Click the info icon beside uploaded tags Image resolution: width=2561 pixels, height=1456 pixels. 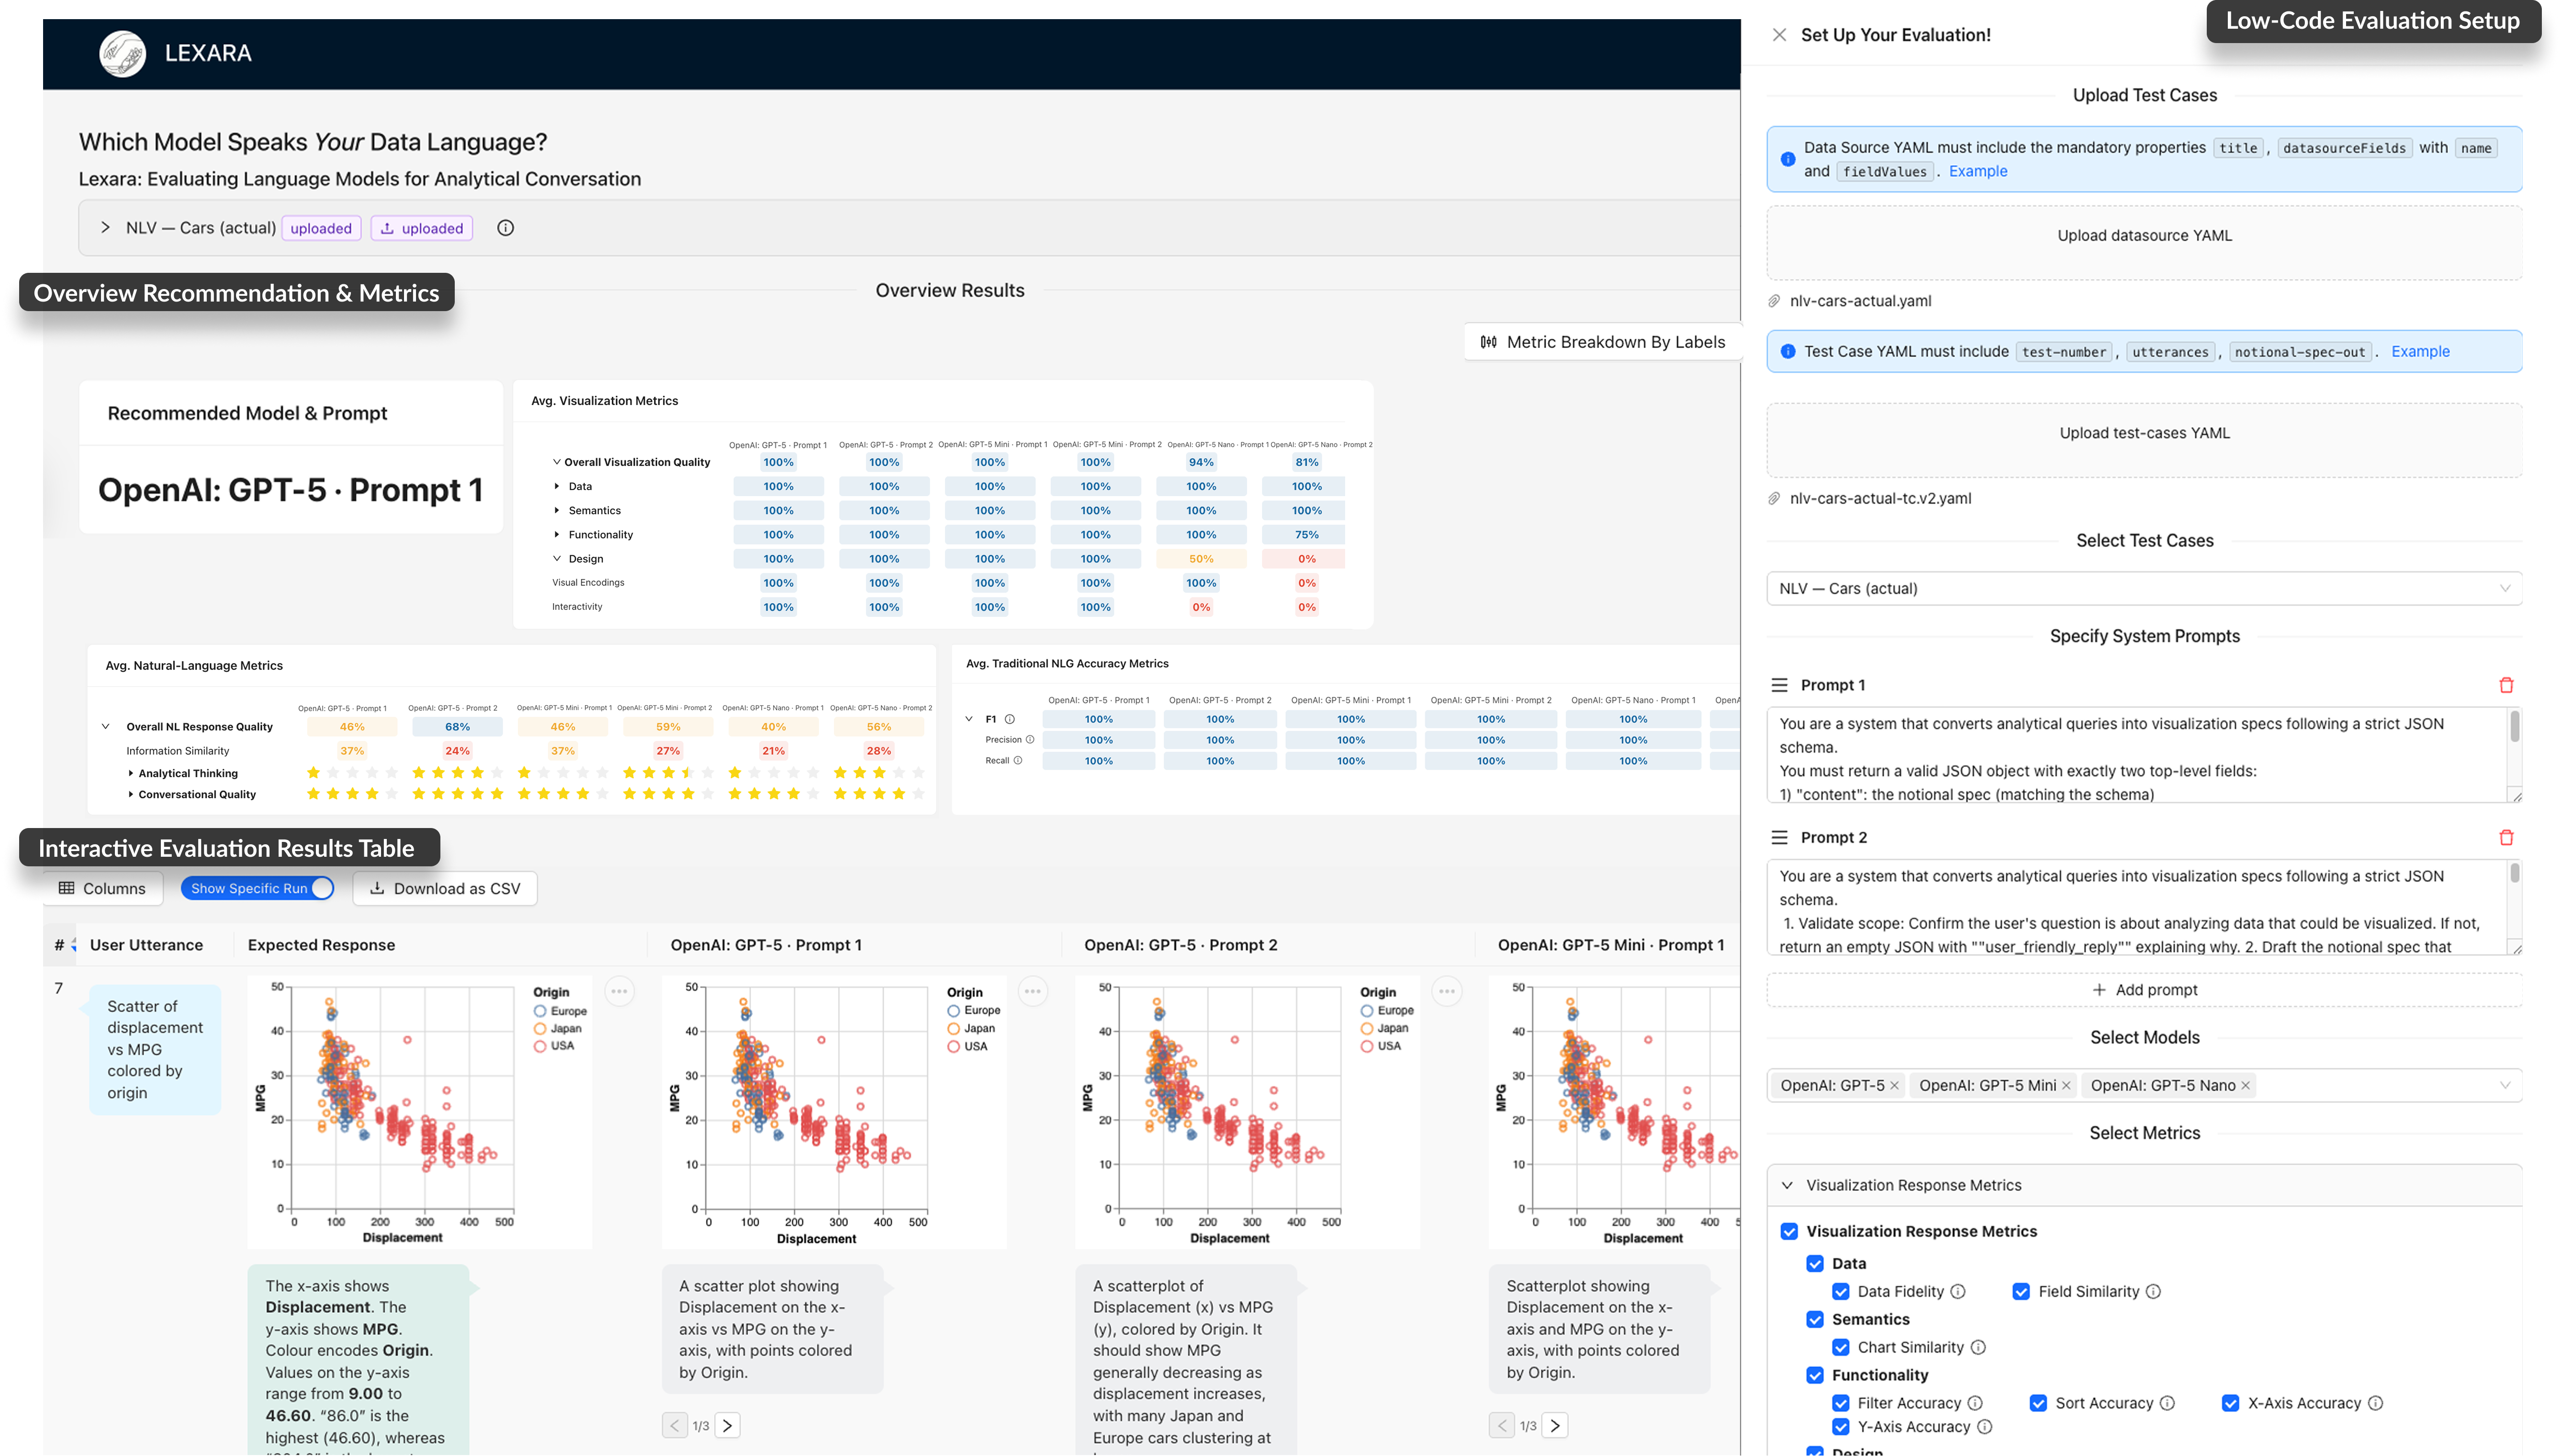(x=506, y=228)
